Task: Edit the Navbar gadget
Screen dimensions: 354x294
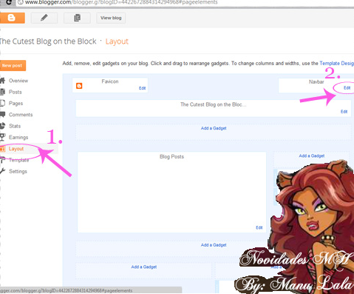Action: click(347, 88)
